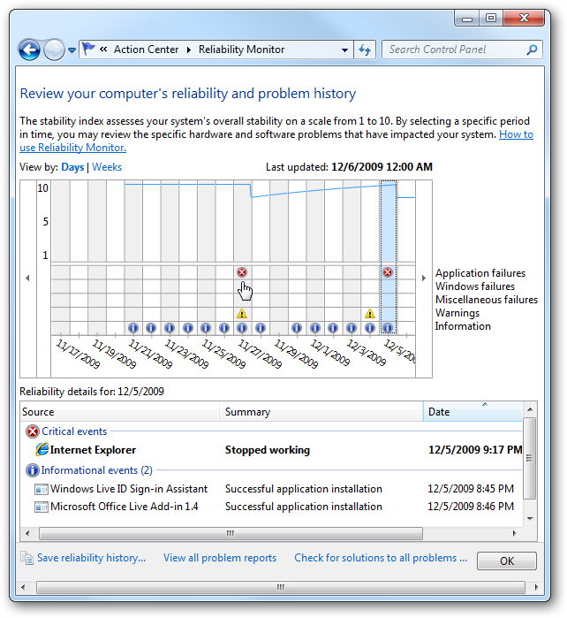
Task: Open the address bar history dropdown
Action: pyautogui.click(x=345, y=50)
